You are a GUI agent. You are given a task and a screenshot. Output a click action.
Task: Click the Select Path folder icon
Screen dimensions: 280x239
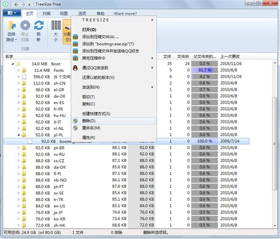click(x=12, y=25)
